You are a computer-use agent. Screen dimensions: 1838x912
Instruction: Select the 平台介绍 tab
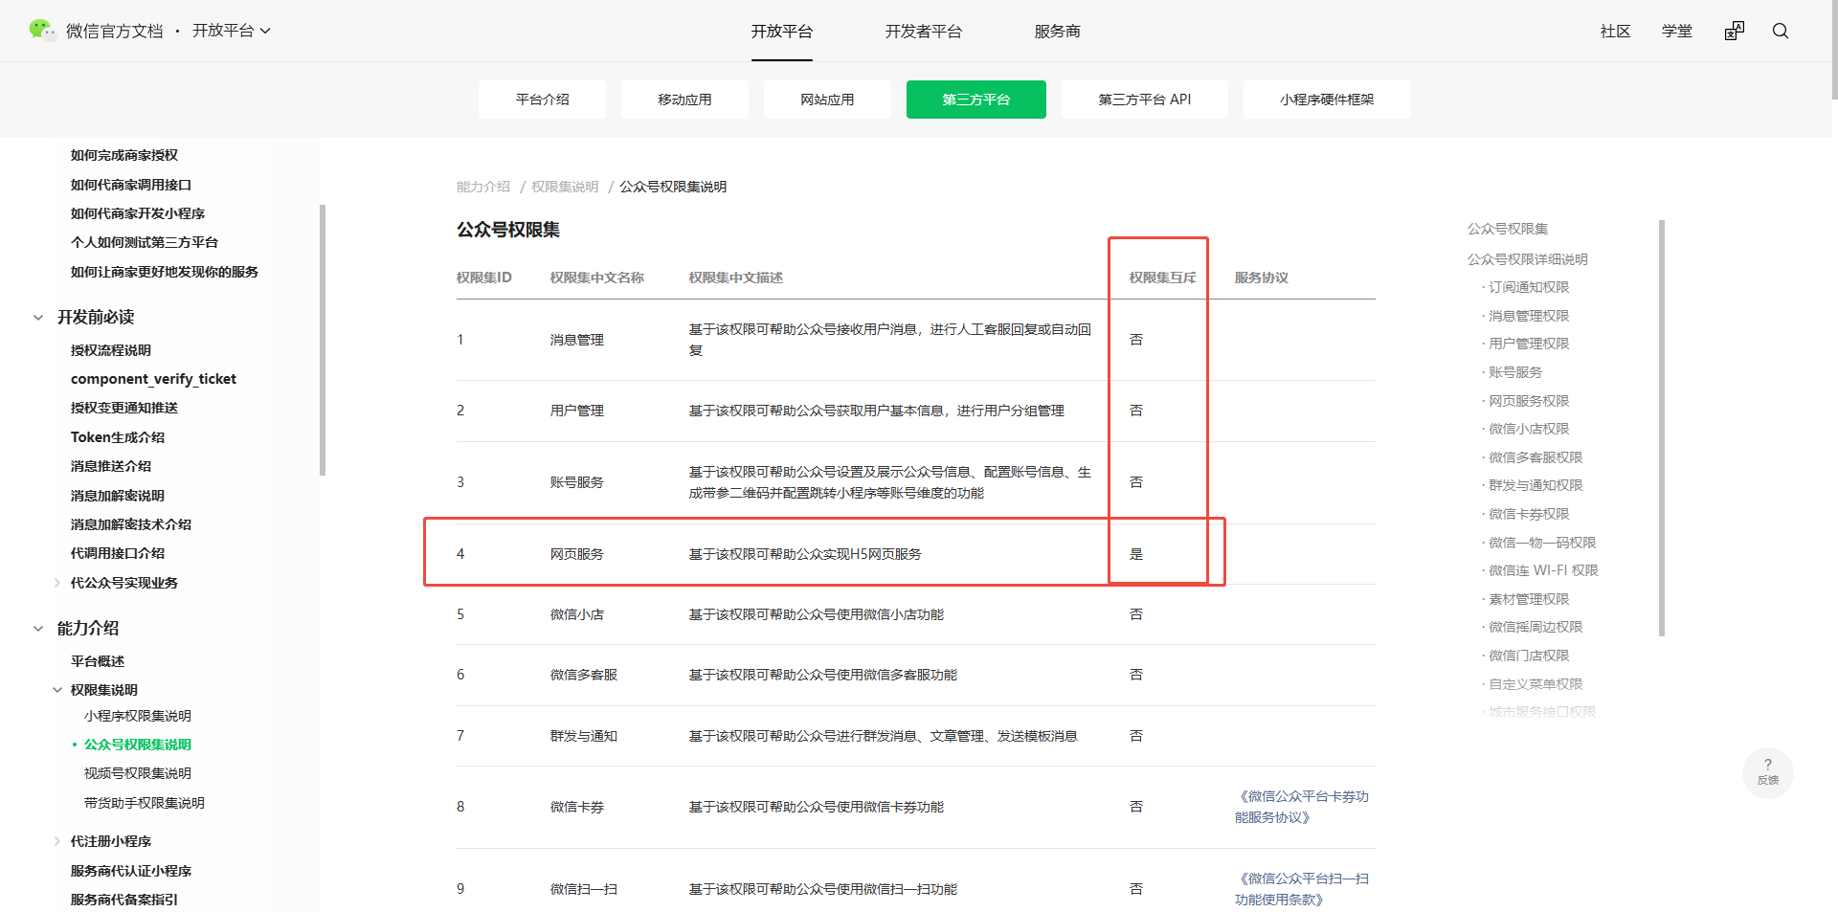542,100
